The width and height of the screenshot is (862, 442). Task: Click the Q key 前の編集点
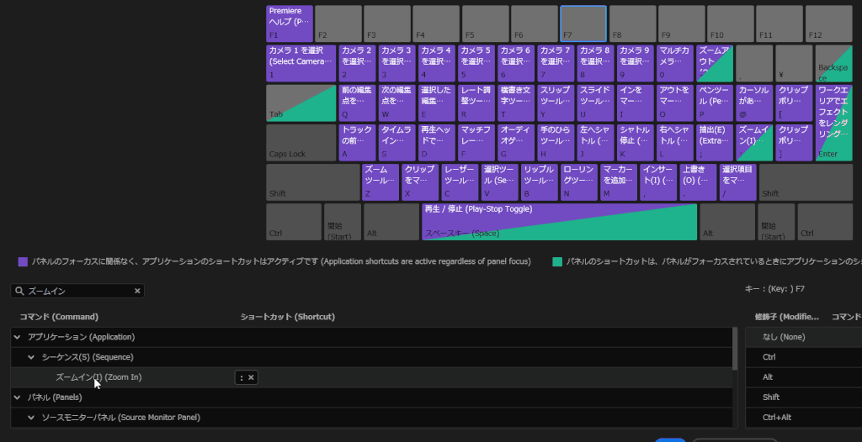[357, 103]
